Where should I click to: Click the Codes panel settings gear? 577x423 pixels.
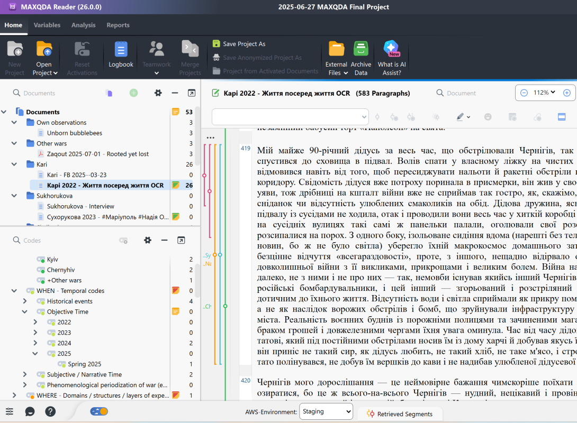tap(148, 240)
